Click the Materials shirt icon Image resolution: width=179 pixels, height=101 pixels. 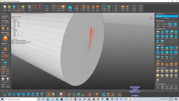[104, 94]
